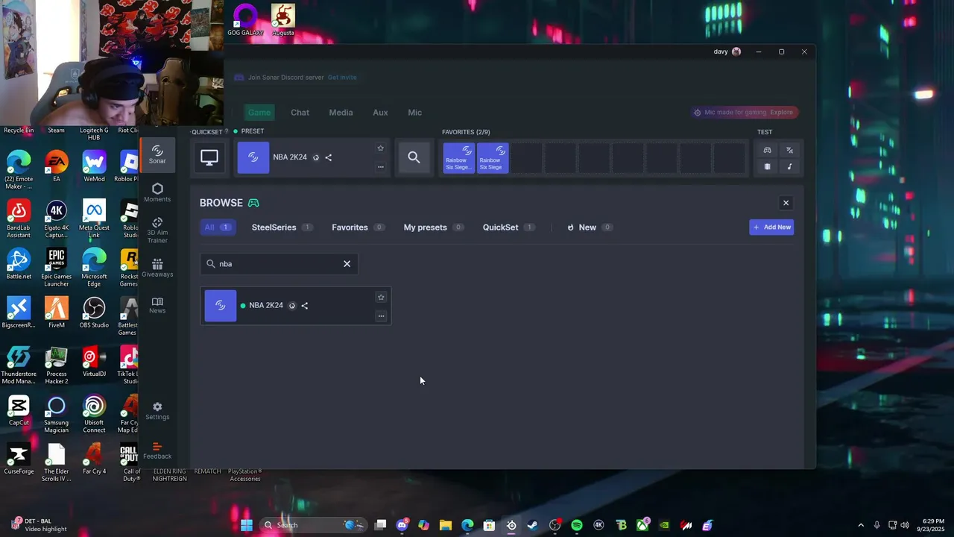Favorite the NBA 2K24 preset in preset bar

point(380,148)
